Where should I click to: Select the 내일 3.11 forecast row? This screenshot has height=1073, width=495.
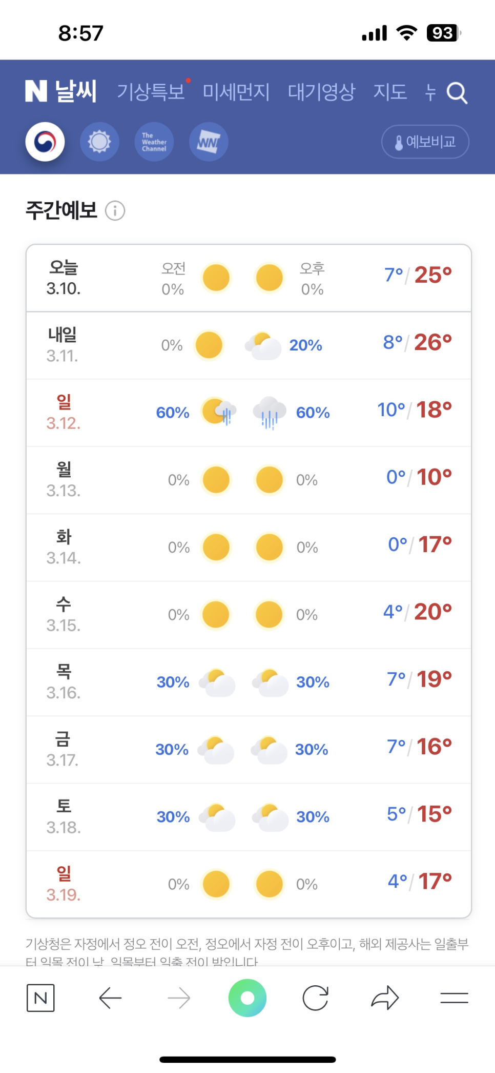pos(249,345)
